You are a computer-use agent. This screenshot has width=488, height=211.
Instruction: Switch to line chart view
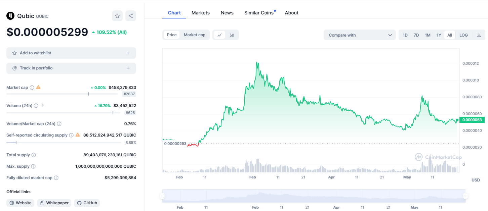(x=219, y=35)
